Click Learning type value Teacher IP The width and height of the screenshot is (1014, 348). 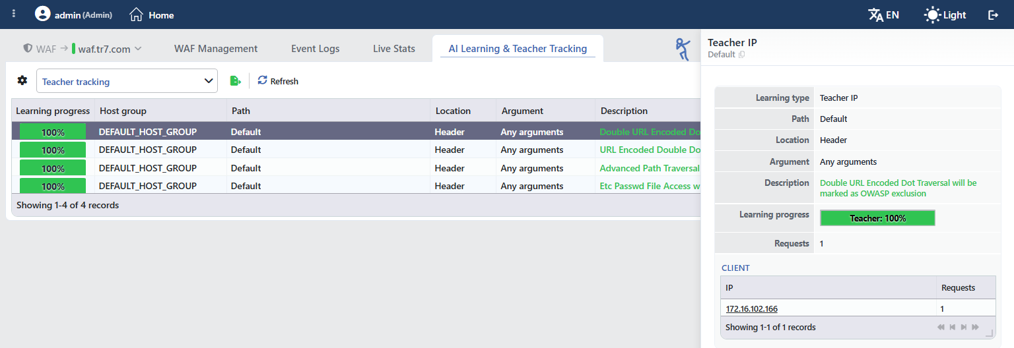(838, 98)
